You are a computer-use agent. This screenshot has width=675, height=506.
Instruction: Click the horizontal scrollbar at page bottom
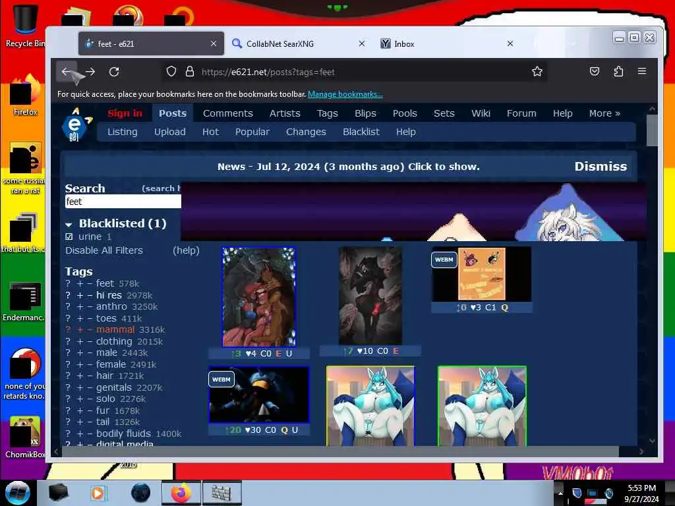pos(340,451)
